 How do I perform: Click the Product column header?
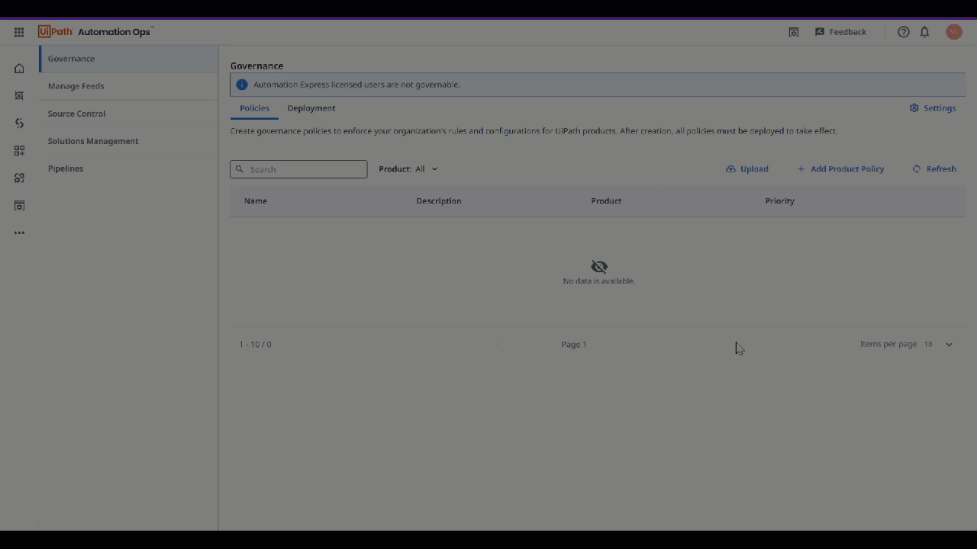click(x=606, y=201)
